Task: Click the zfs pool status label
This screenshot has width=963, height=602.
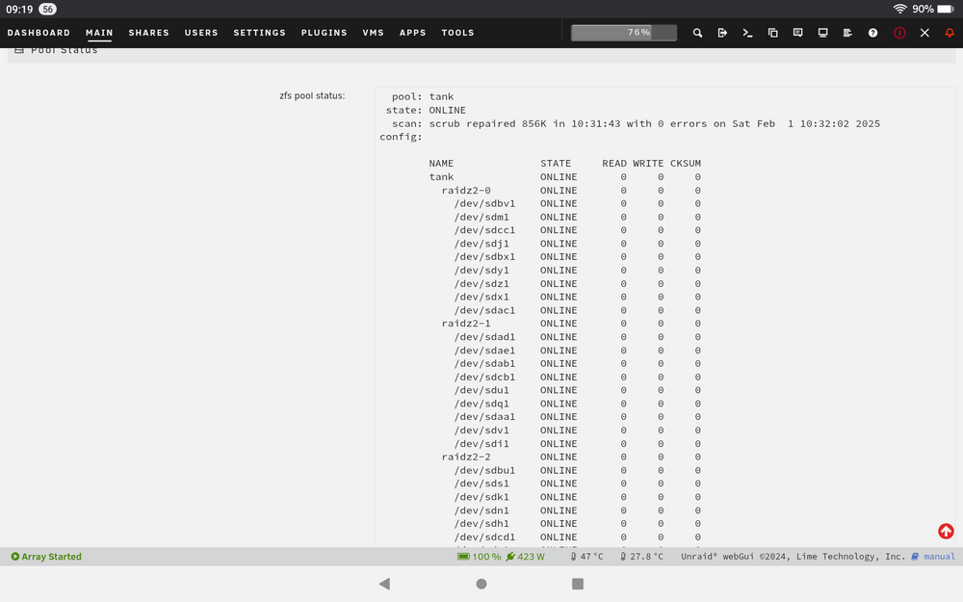Action: (x=312, y=95)
